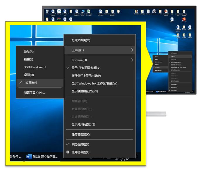Select 显示触摸键盘按钮(Y)
The width and height of the screenshot is (201, 172).
coord(99,91)
